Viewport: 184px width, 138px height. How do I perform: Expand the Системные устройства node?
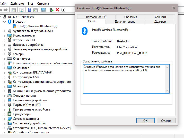[5, 124]
